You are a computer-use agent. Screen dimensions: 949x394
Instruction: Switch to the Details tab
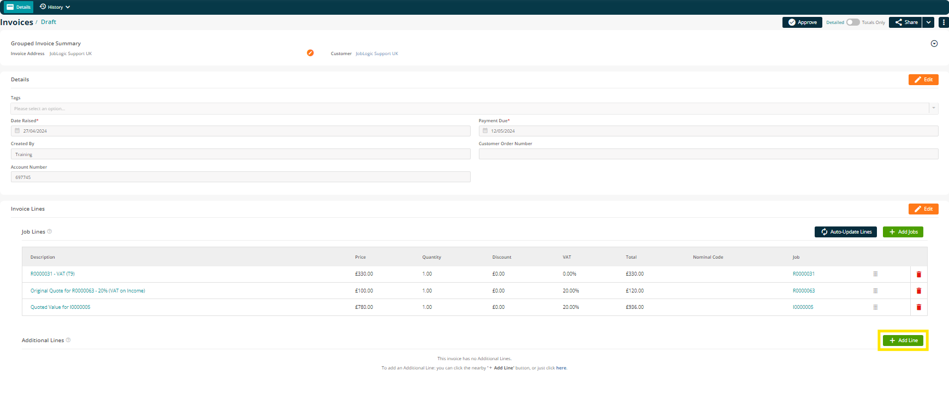(19, 7)
